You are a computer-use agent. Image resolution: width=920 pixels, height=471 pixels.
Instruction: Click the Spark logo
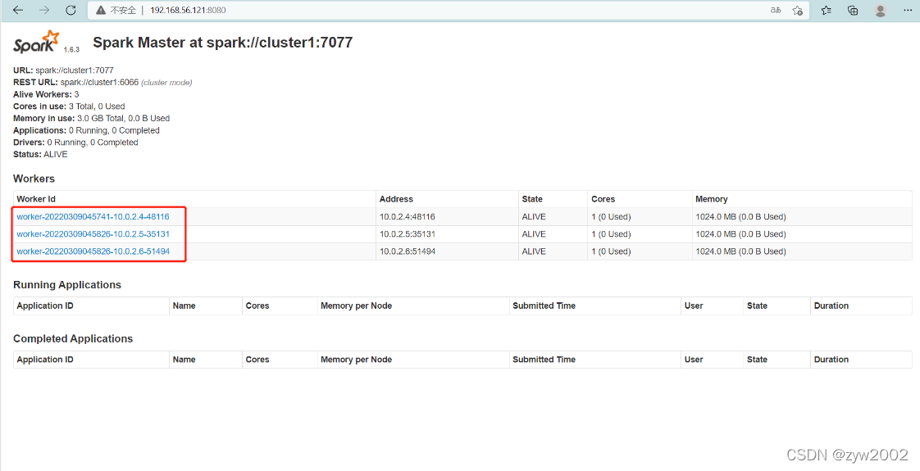(36, 42)
